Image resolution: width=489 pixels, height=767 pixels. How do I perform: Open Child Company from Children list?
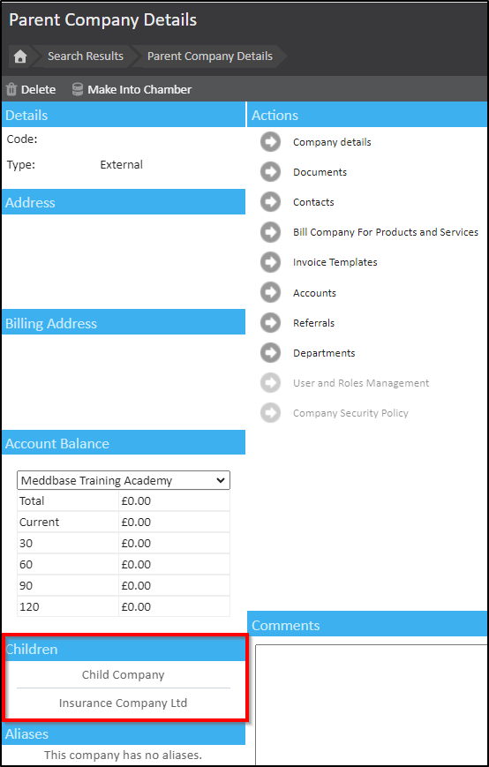pyautogui.click(x=124, y=675)
